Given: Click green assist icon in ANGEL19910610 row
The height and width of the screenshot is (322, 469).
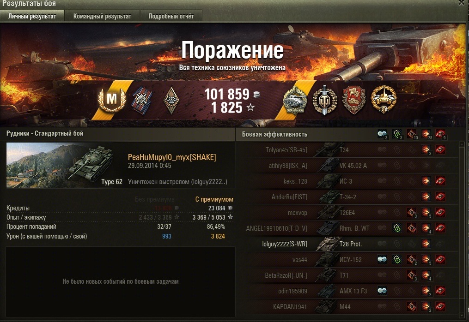Looking at the screenshot, I should [396, 228].
